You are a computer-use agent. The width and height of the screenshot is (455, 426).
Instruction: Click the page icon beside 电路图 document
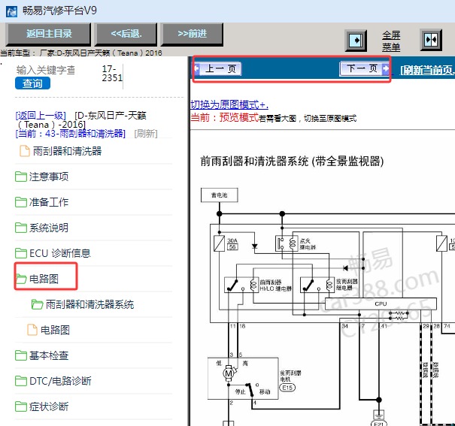click(x=32, y=330)
